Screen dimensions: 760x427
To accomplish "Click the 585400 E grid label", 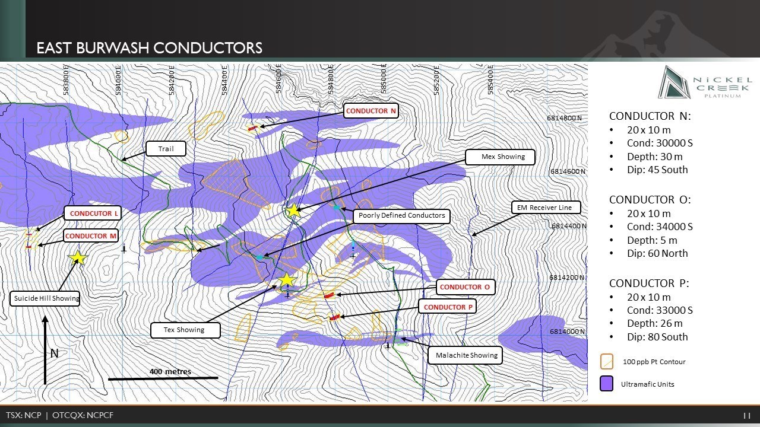I will point(490,79).
